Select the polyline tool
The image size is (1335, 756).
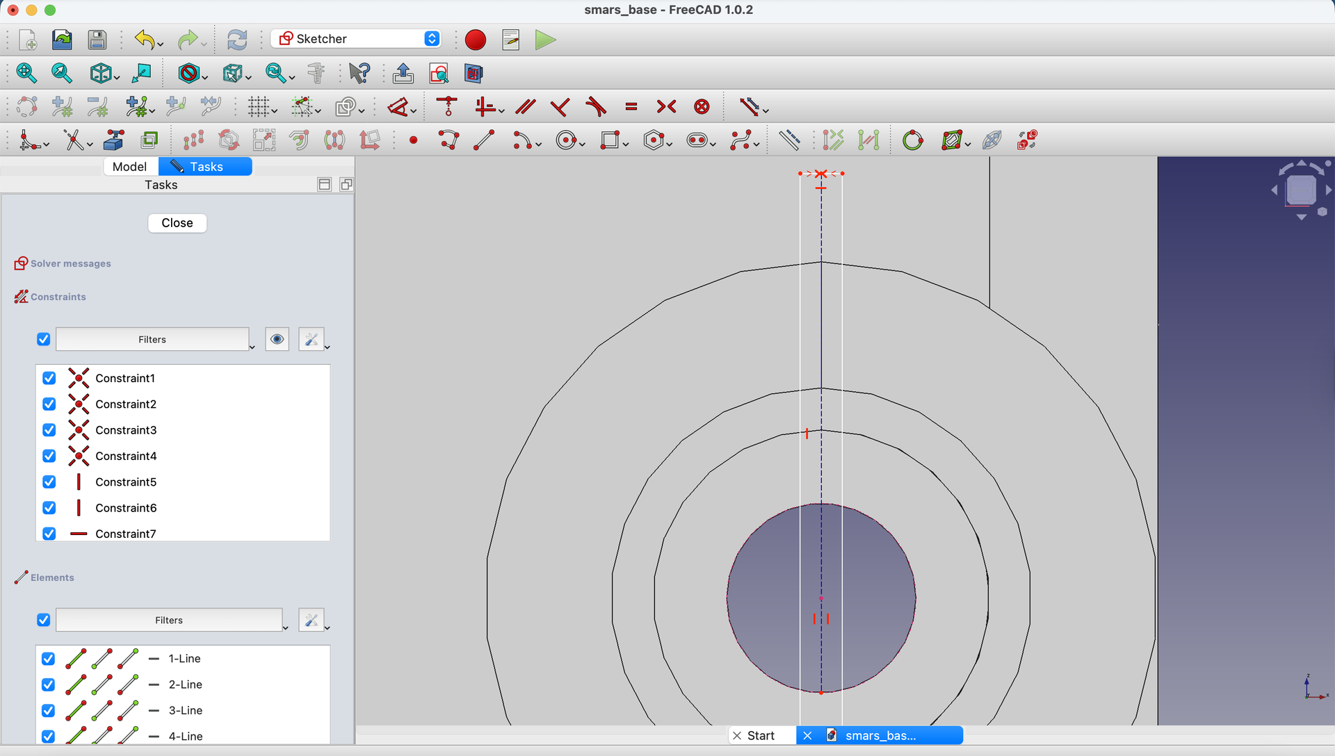click(449, 140)
